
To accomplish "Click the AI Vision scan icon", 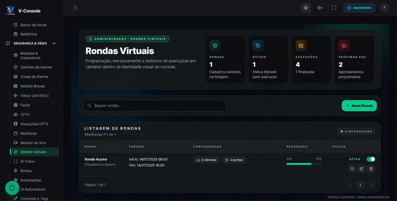I will pyautogui.click(x=16, y=161).
